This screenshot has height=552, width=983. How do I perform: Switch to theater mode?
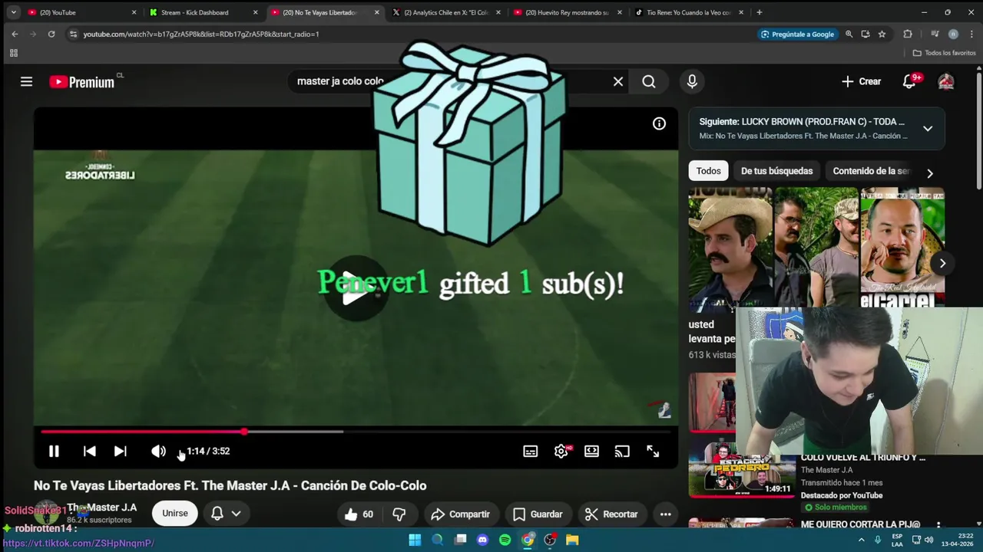click(x=591, y=452)
